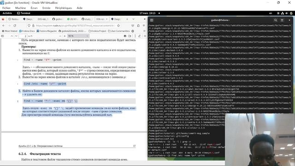
Task: Open new tab button in terminal
Action: [x=152, y=20]
